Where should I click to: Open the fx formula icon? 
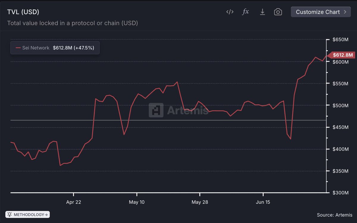pos(246,12)
